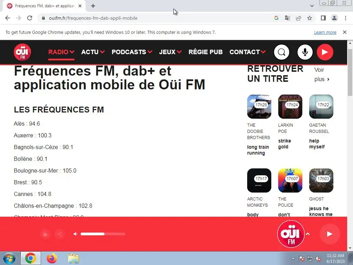Open the Larkin Poe 17h24 cover
This screenshot has width=353, height=265.
[x=290, y=107]
